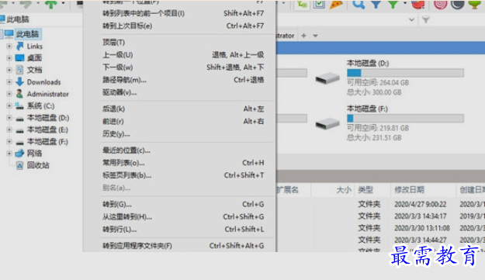Choose 前进(r) menu entry
The width and height of the screenshot is (485, 280).
183,122
